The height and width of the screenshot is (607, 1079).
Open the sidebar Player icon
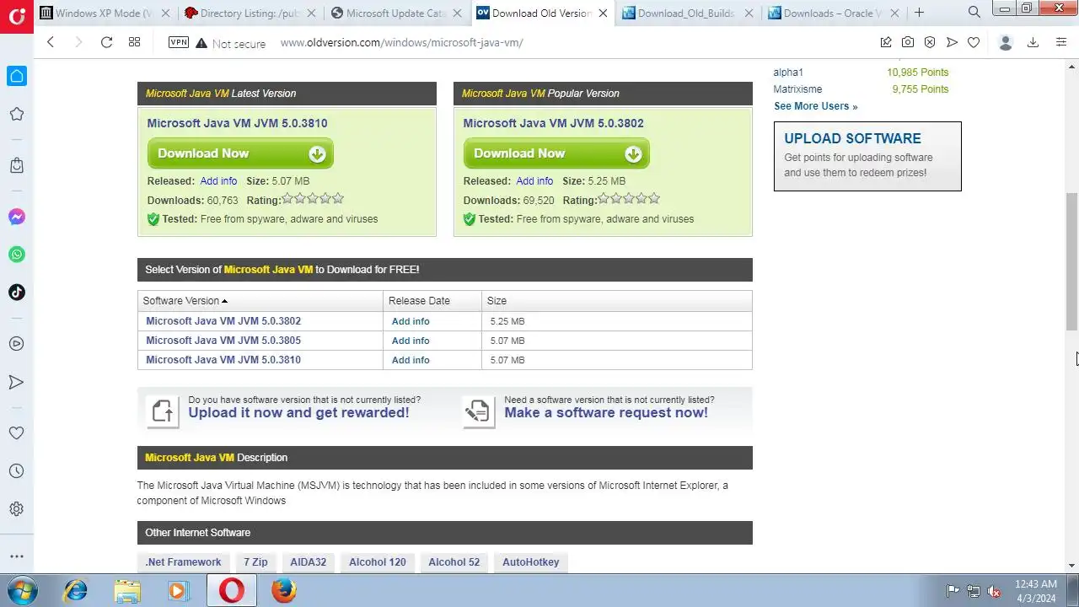[16, 344]
